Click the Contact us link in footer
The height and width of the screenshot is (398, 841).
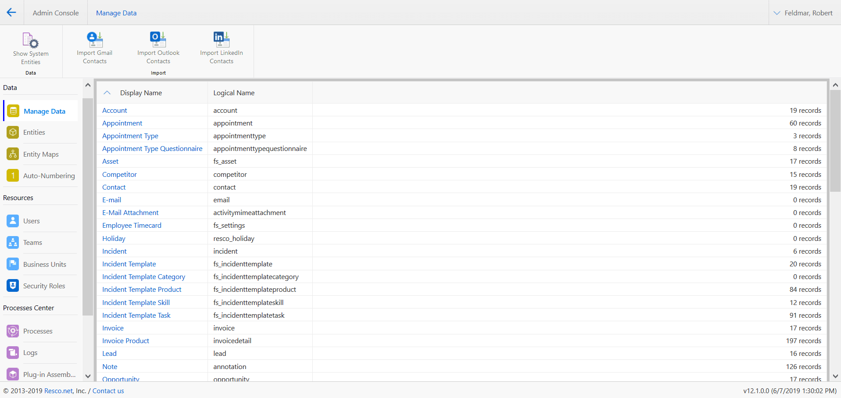click(x=108, y=391)
